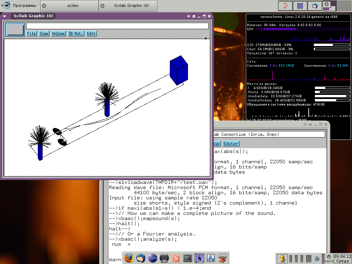The image size is (352, 264).
Task: Click the 3D Rot. button
Action: point(76,34)
